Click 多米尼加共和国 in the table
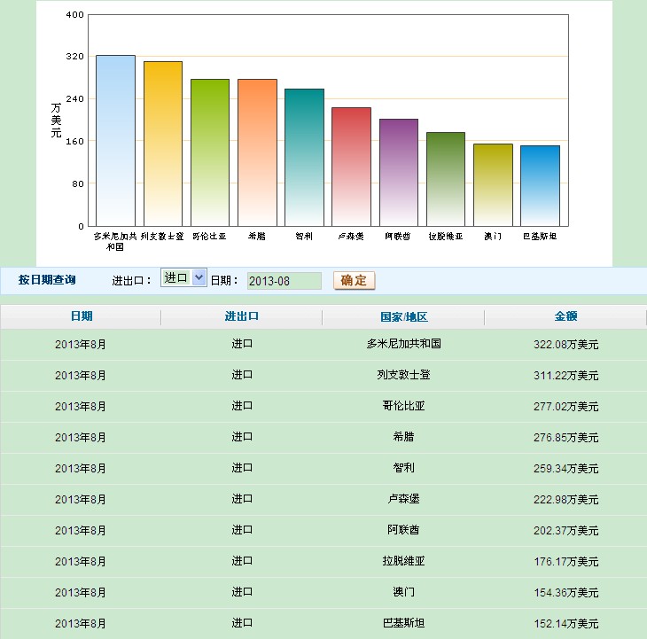Viewport: 647px width, 639px height. (403, 344)
